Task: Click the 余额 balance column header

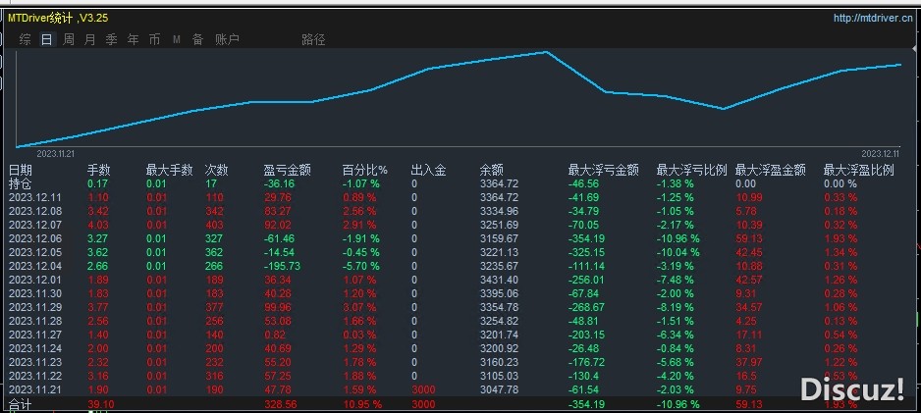Action: (491, 170)
